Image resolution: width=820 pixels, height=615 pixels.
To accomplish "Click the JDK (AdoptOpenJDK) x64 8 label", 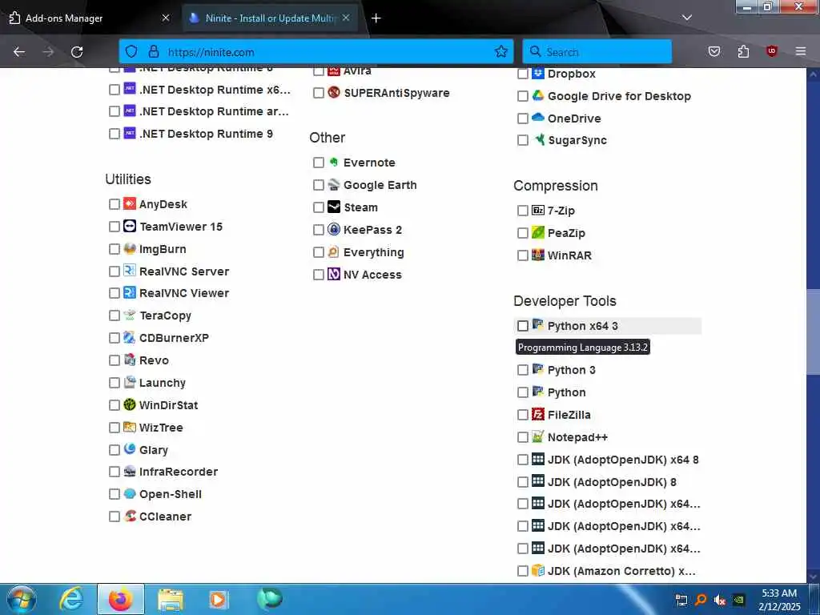I will 623,460.
